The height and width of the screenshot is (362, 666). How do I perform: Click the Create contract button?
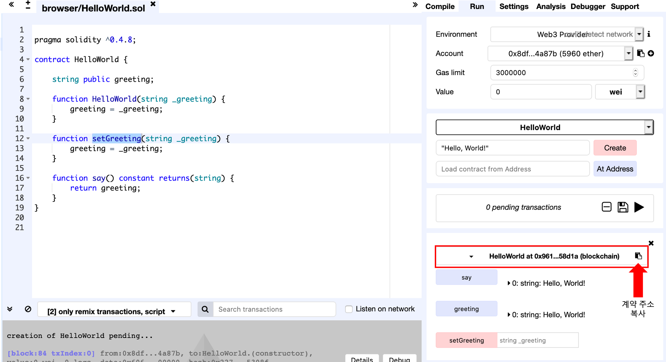[x=615, y=148]
